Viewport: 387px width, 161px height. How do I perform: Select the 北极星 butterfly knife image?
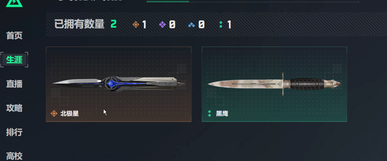119,84
